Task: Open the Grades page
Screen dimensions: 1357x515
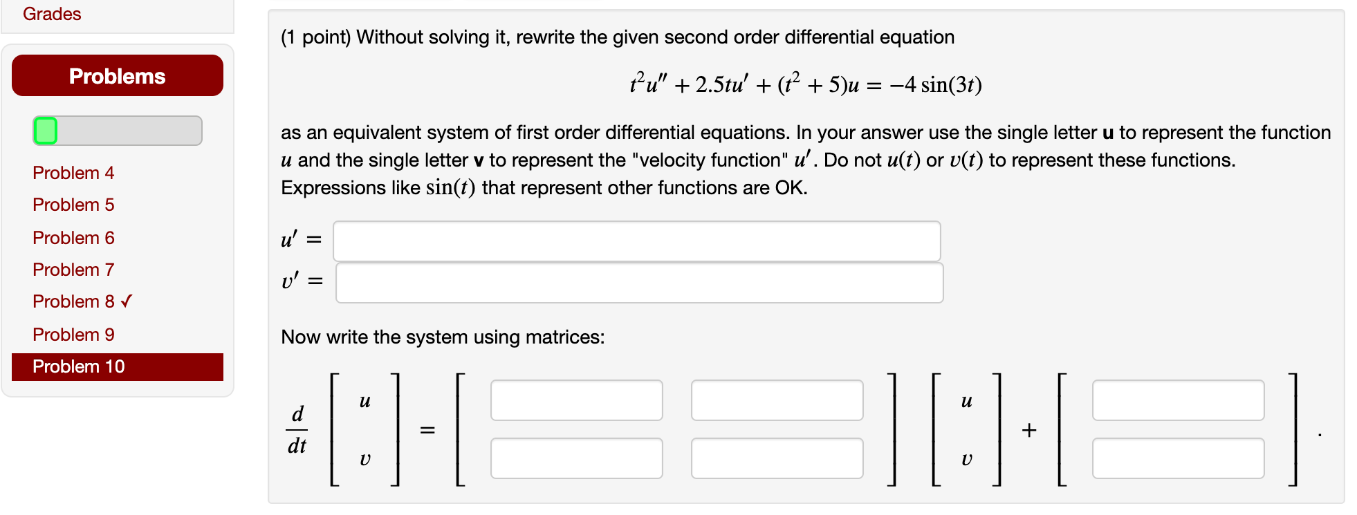Action: (51, 13)
